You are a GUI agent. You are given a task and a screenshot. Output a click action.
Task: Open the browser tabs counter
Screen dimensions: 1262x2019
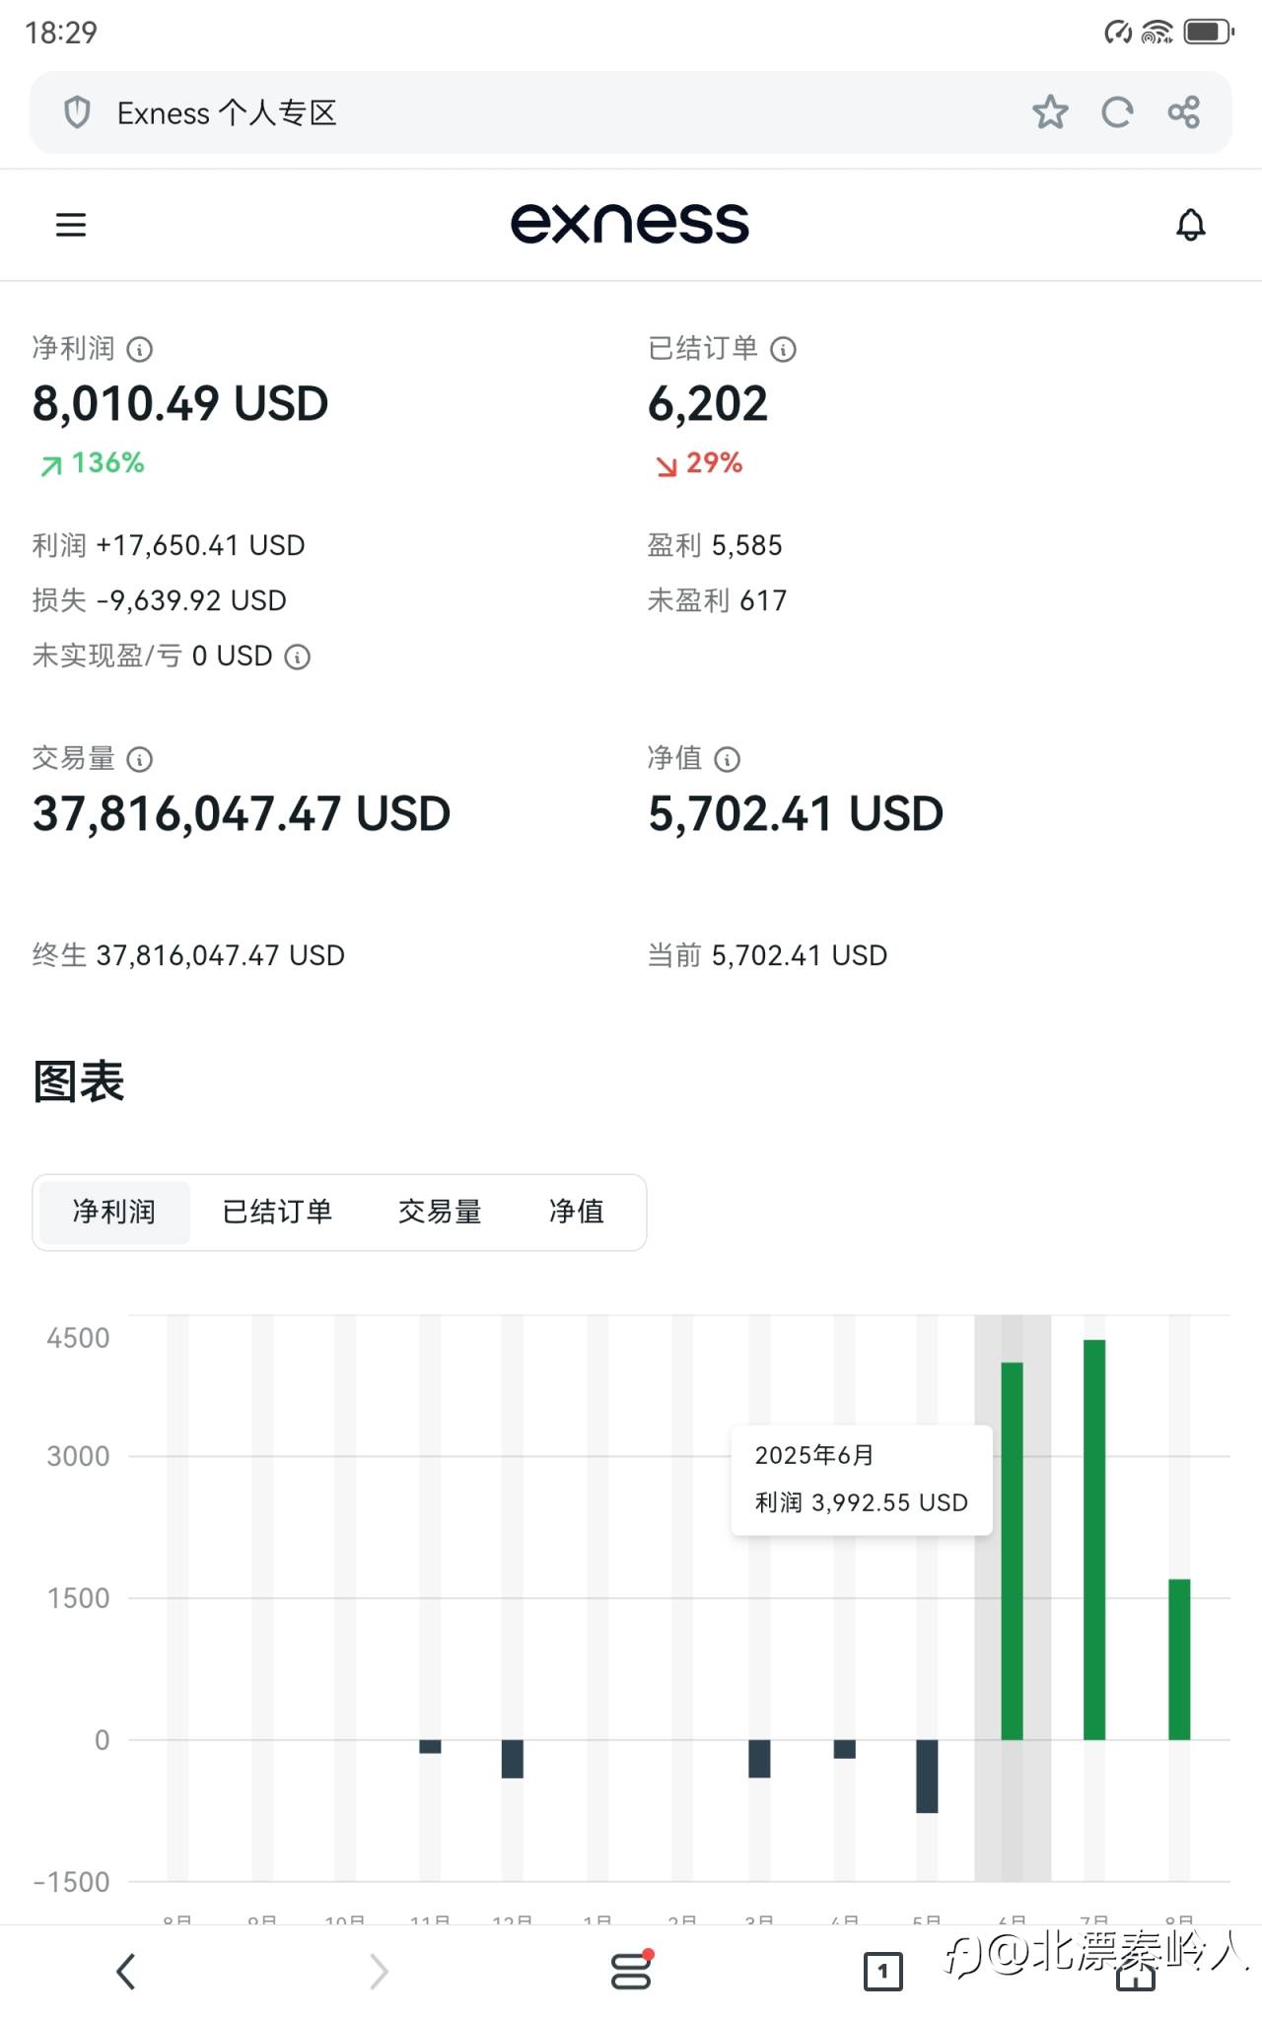[x=882, y=1972]
